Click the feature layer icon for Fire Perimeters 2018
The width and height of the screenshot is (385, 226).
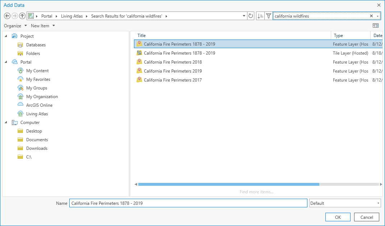(x=139, y=62)
